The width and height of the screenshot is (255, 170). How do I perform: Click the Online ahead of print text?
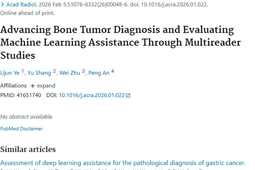click(27, 13)
